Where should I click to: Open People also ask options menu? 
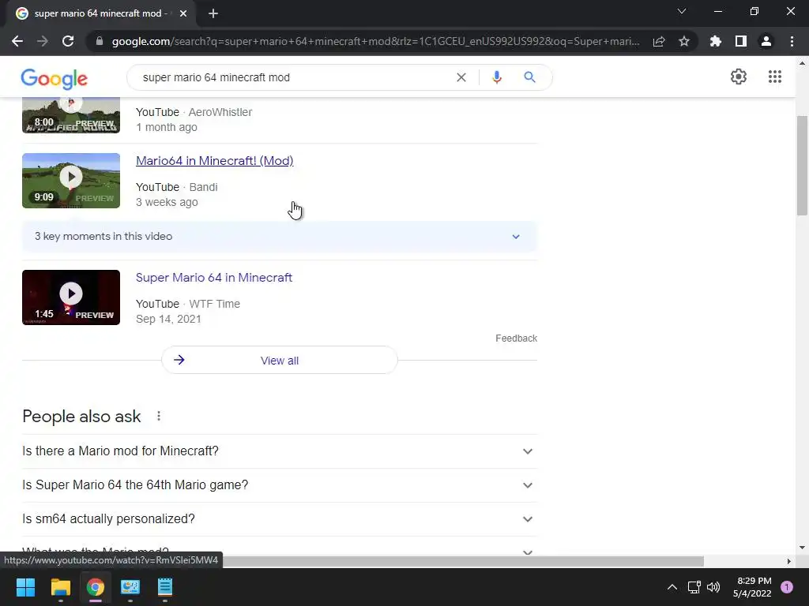[159, 416]
